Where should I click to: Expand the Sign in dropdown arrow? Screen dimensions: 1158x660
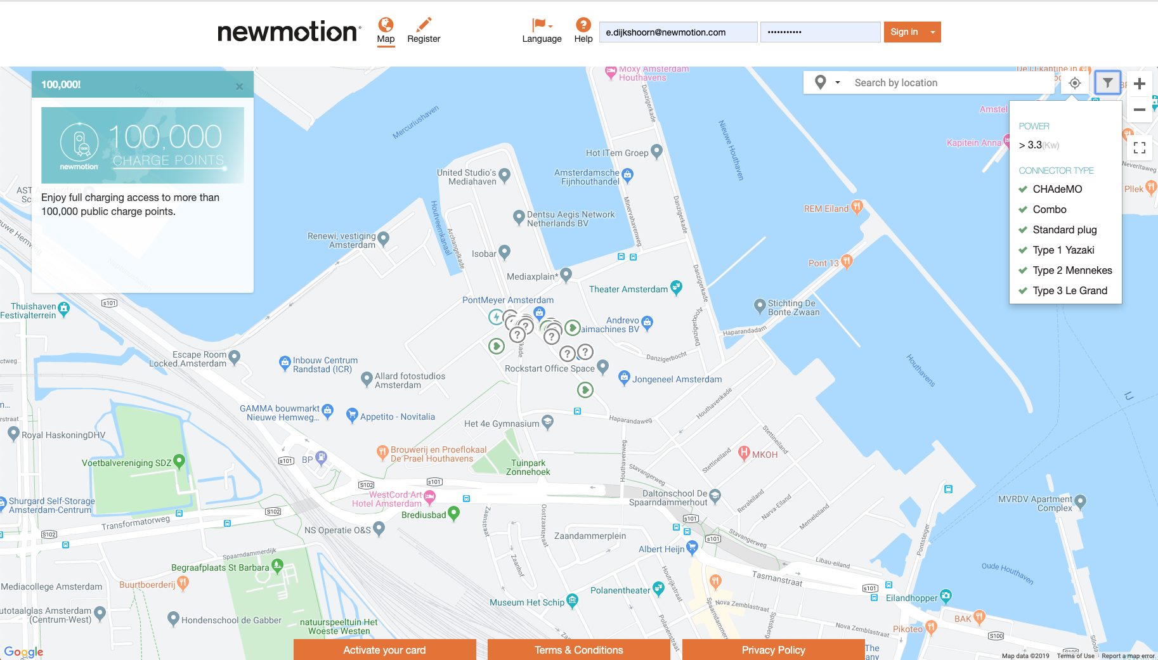933,32
